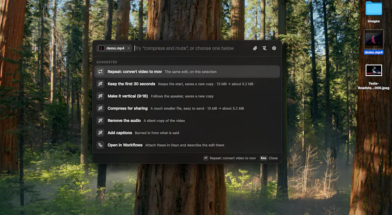The image size is (392, 215).
Task: Click the images folder label
Action: tap(374, 21)
